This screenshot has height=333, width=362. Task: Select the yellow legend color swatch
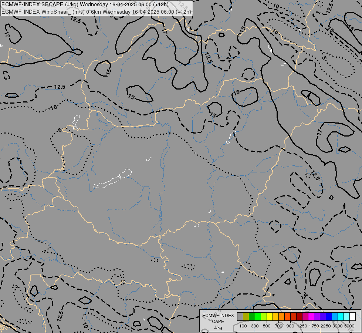270,317
